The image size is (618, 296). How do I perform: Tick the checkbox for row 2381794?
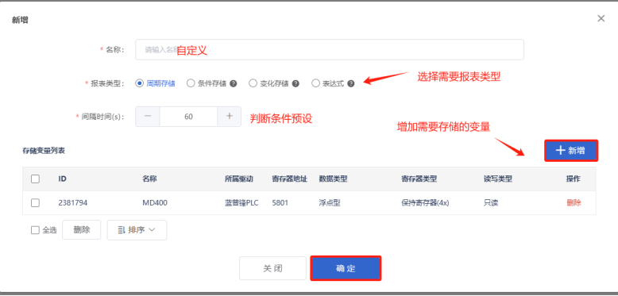point(35,202)
